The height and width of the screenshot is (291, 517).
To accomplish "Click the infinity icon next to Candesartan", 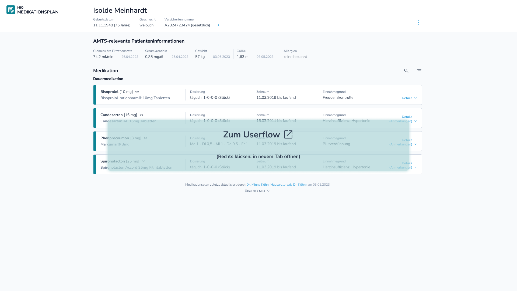I will point(141,115).
